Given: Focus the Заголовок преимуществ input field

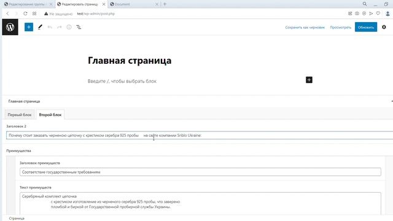Looking at the screenshot, I should pyautogui.click(x=200, y=172).
